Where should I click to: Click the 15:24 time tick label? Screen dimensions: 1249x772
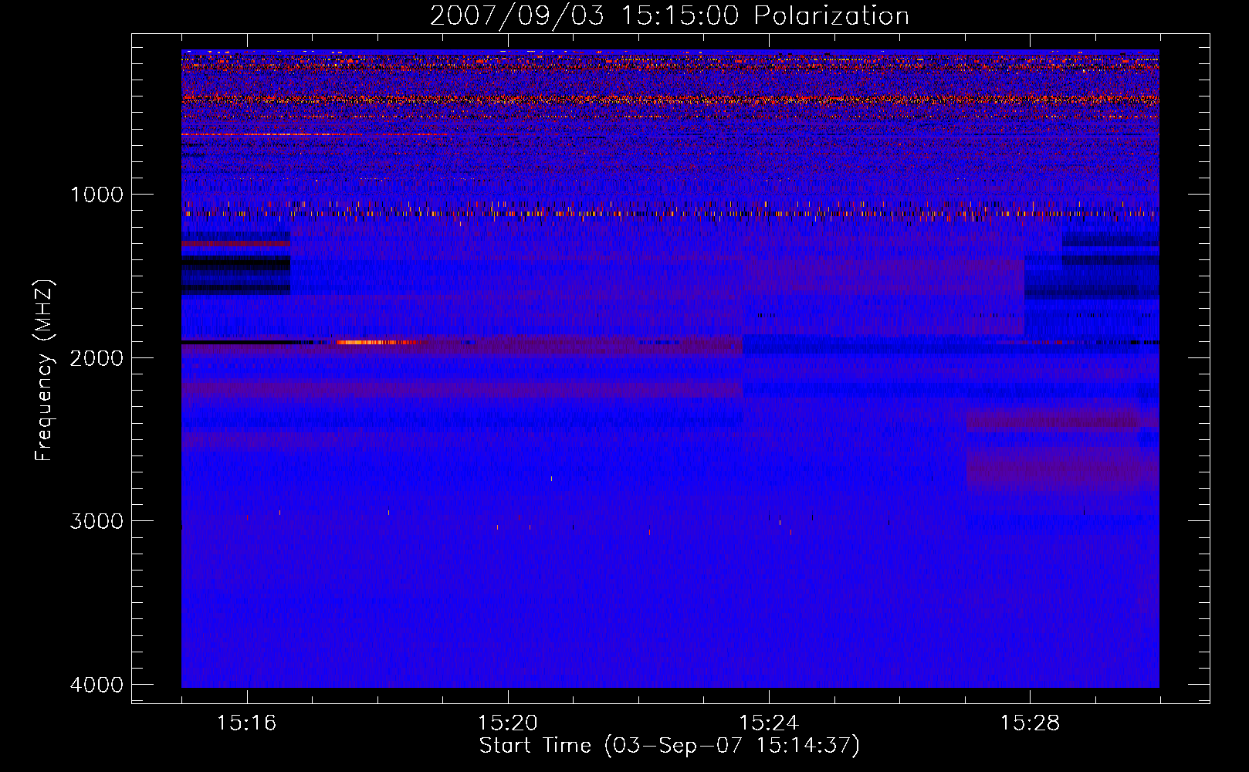pyautogui.click(x=769, y=723)
